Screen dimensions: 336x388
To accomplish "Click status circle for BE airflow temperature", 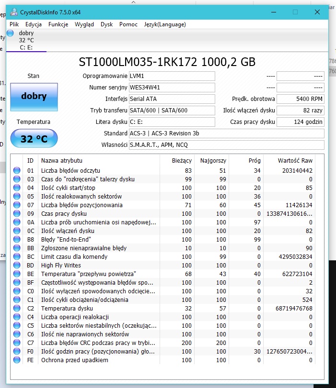I will point(17,274).
